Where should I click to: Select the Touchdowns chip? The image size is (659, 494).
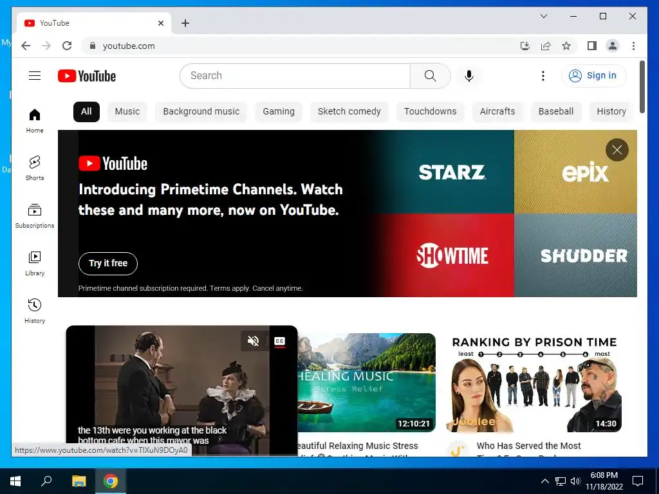tap(430, 111)
